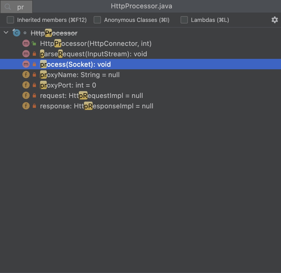The width and height of the screenshot is (281, 273).
Task: Click the settings gear icon
Action: [x=274, y=20]
